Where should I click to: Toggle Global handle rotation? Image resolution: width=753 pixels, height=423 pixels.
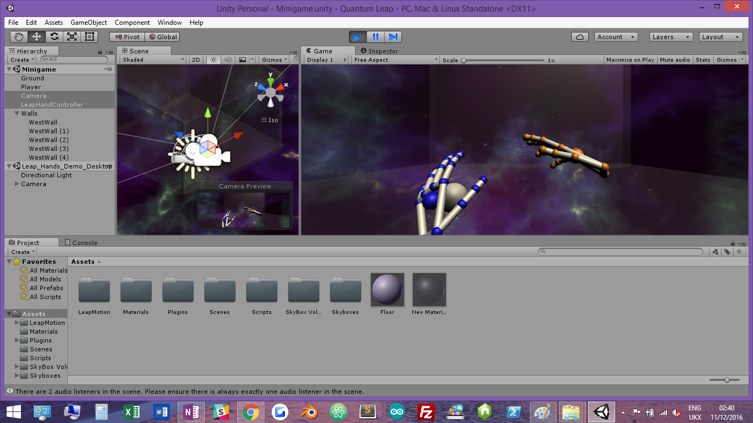(x=162, y=37)
